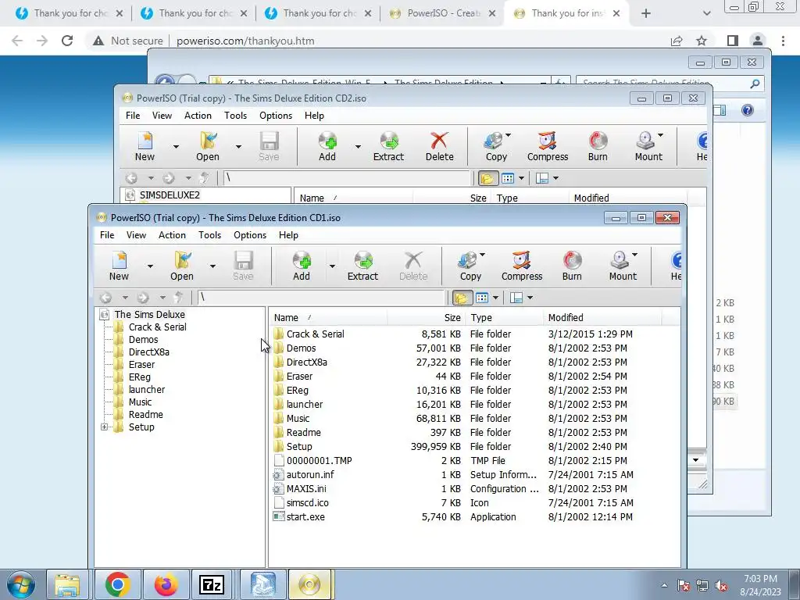Image resolution: width=800 pixels, height=600 pixels.
Task: Select SIMSDELUXE2 root in CD2.iso tree
Action: [170, 195]
